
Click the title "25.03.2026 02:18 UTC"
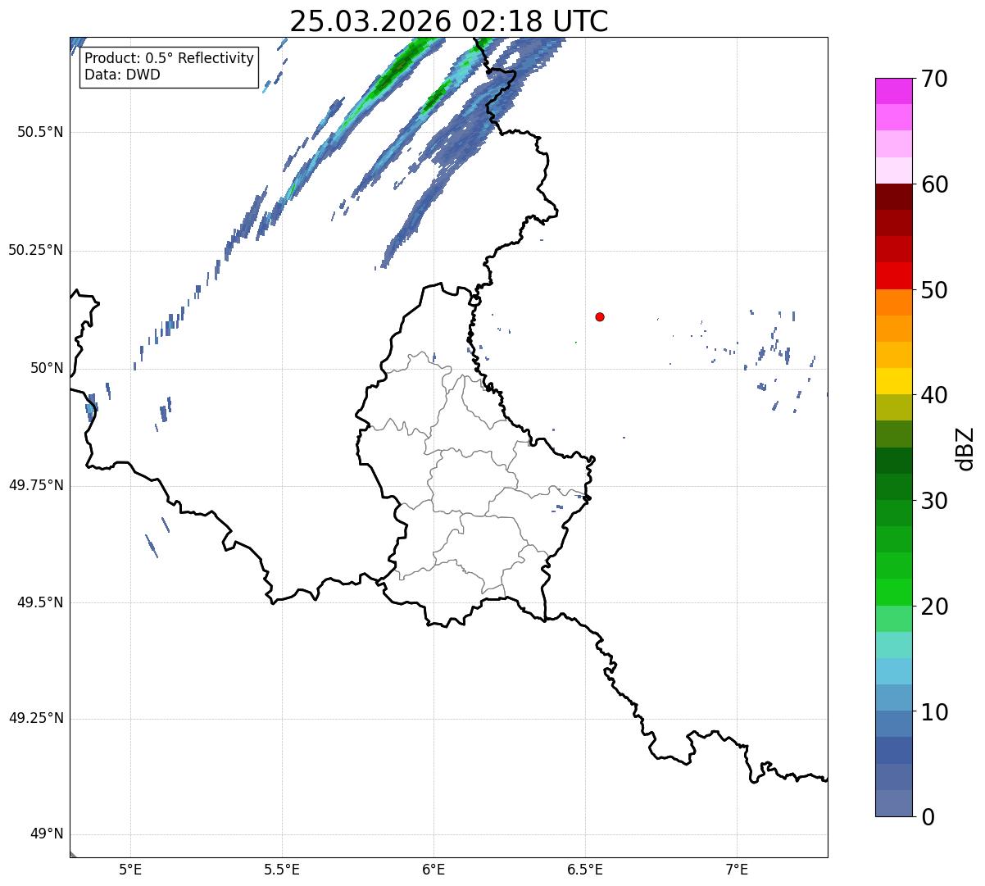pos(449,21)
